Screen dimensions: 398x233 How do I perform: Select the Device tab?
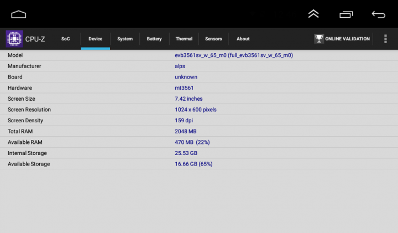[x=96, y=39]
